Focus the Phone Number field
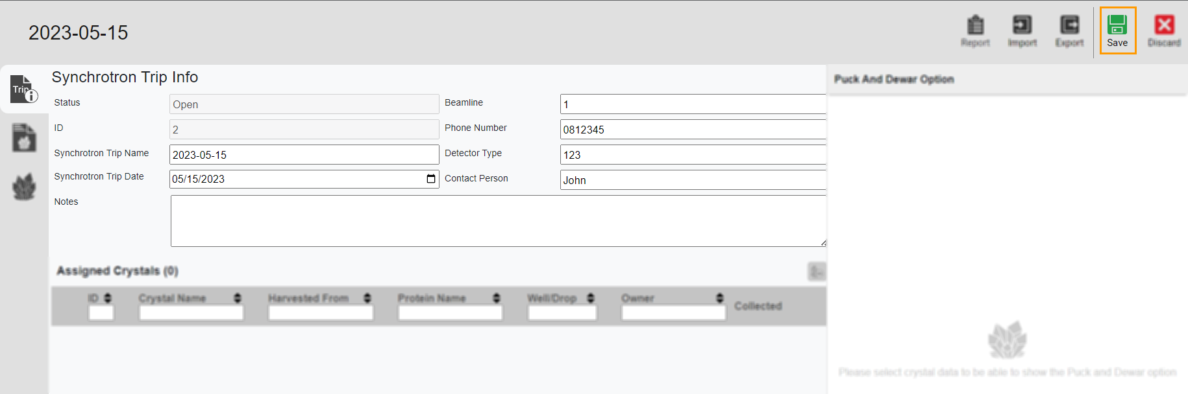This screenshot has height=394, width=1188. tap(692, 130)
